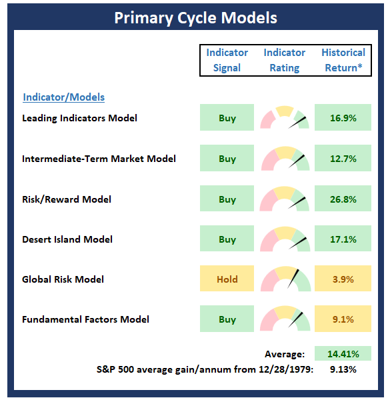Viewport: 386px width, 398px height.
Task: Select the Historical Return* column header
Action: pyautogui.click(x=343, y=60)
